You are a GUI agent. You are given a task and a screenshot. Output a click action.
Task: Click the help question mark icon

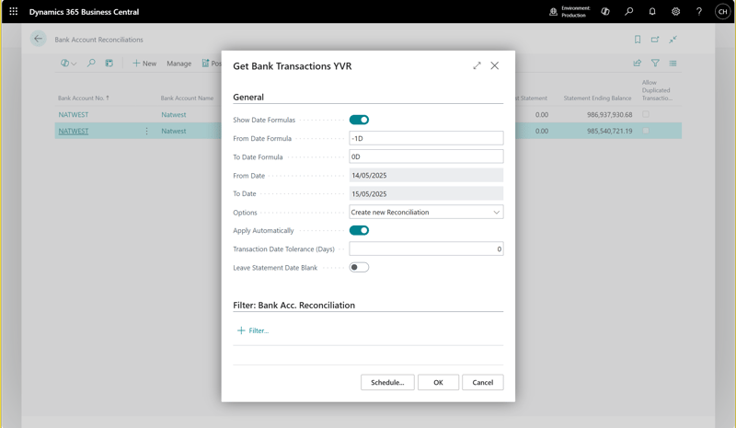click(699, 12)
